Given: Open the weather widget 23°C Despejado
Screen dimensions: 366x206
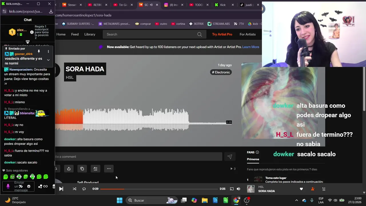Looking at the screenshot, I should 16,200.
